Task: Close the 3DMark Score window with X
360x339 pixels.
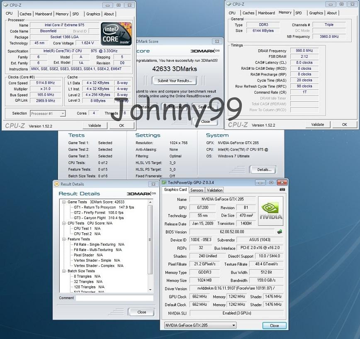Action: (x=217, y=41)
